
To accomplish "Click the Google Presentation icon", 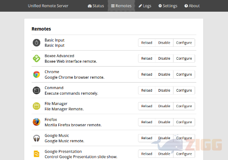I will [x=36, y=154].
